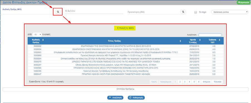Click the Καθαρισμός reset button
Screen dimensions: 251x103
[136, 97]
